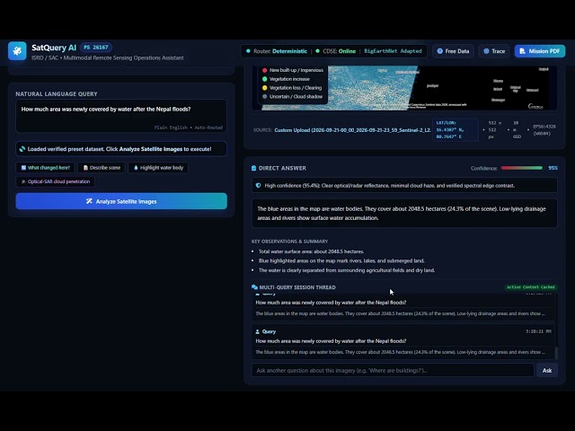
Task: Click the red New built-up legend dot
Action: click(x=264, y=70)
